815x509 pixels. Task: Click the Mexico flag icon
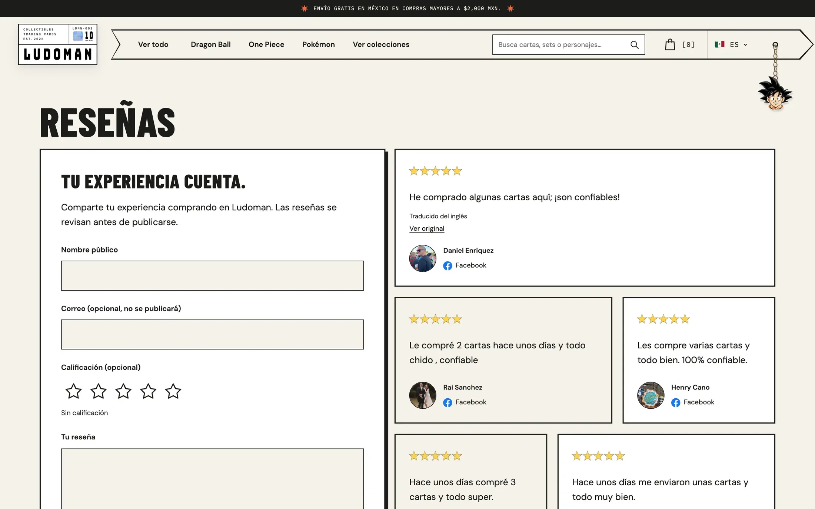719,44
